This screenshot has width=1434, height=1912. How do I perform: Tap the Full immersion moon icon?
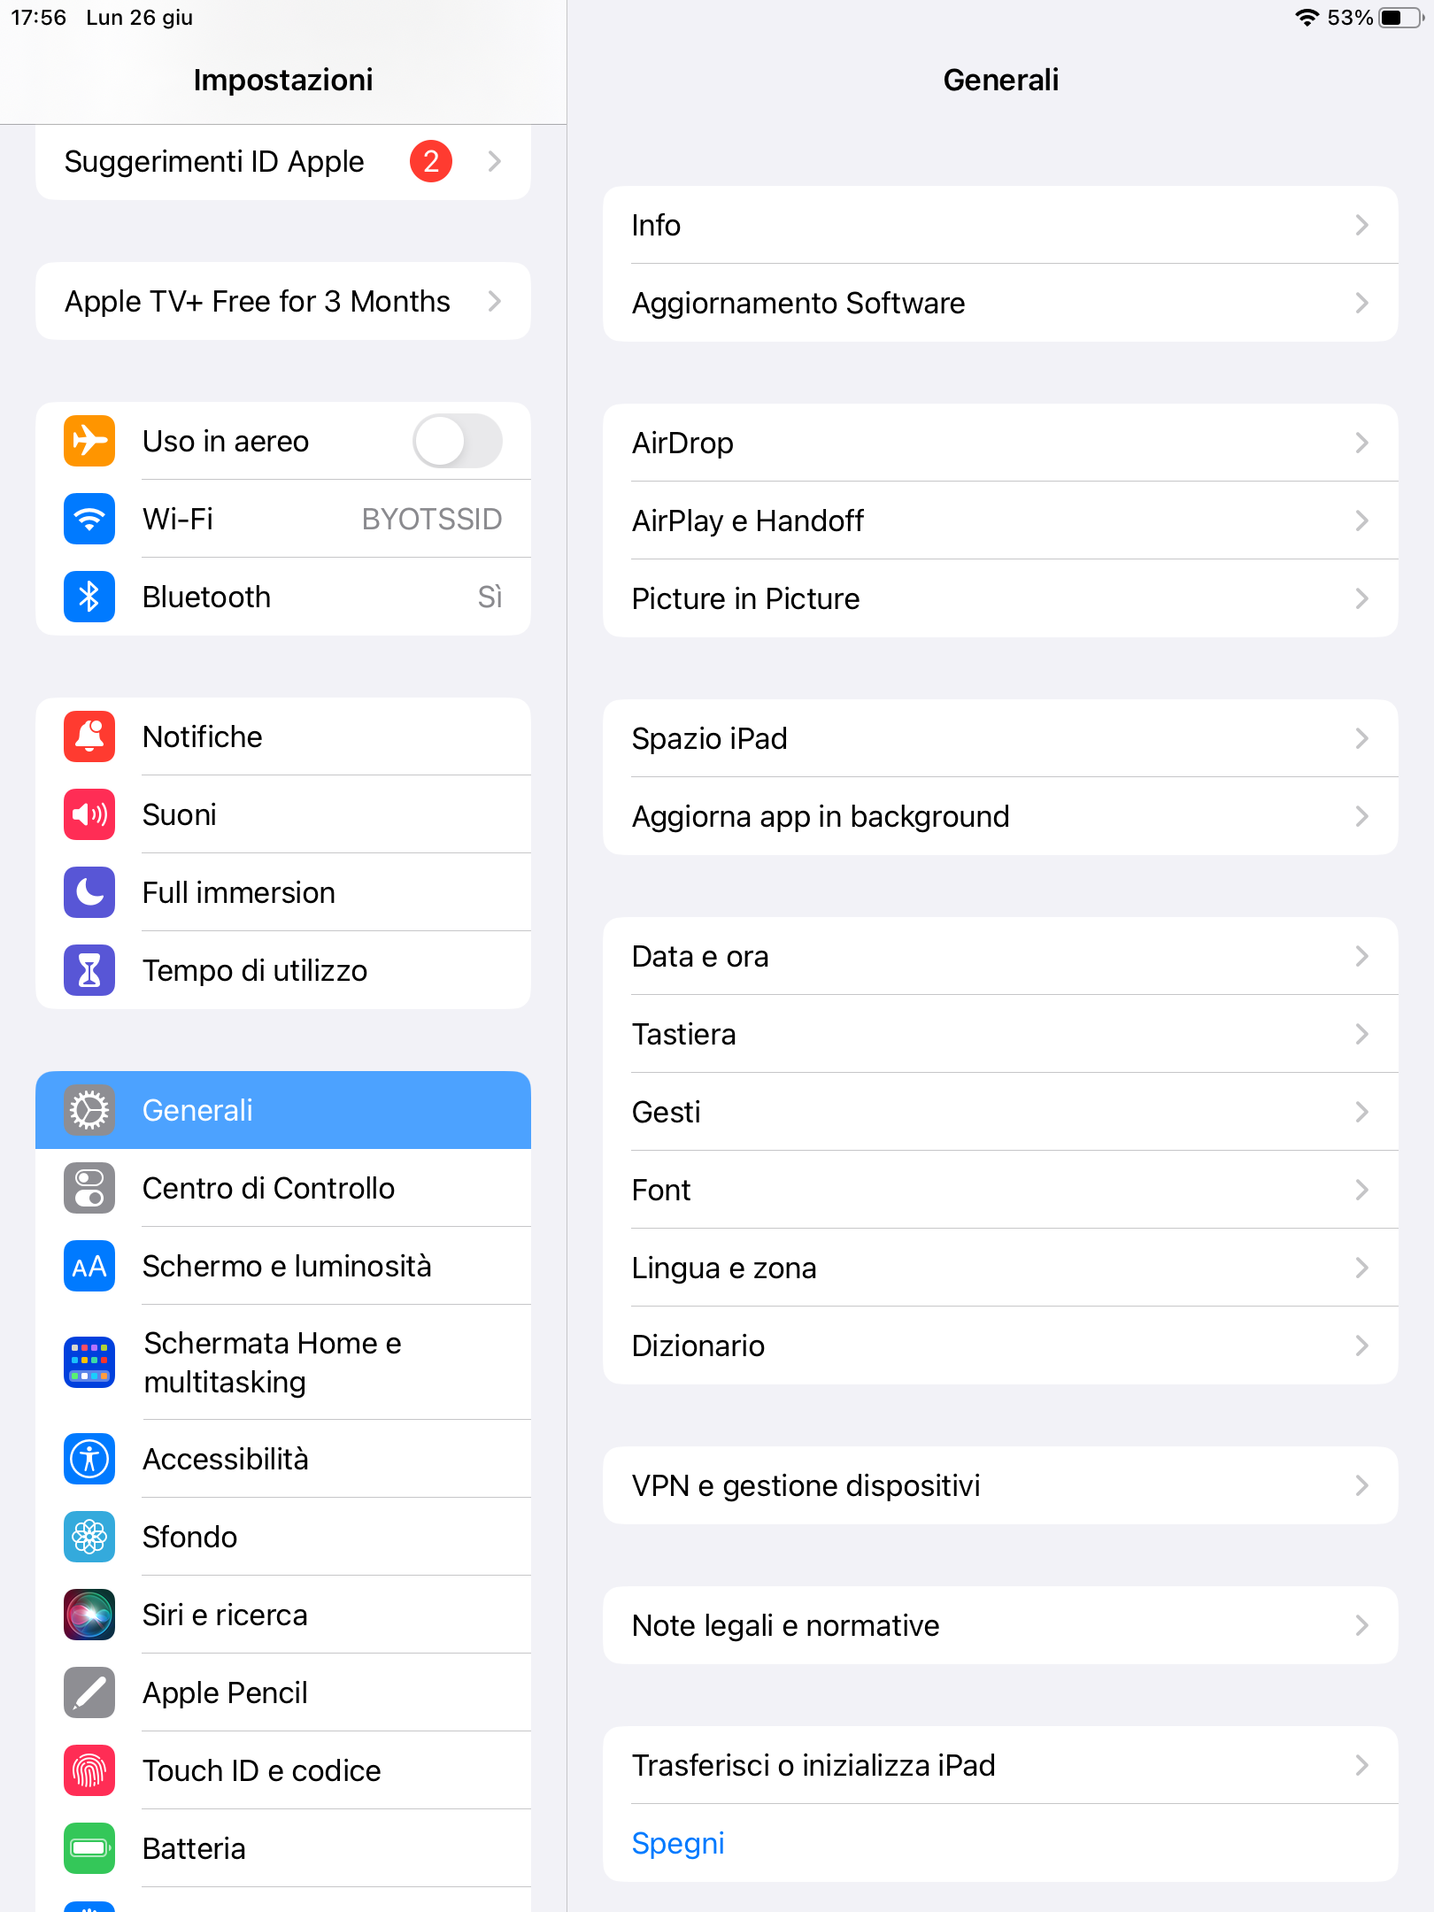pyautogui.click(x=89, y=892)
